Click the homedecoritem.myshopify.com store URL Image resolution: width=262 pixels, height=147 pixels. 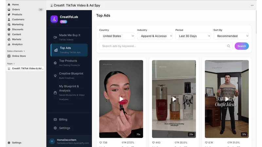click(x=73, y=143)
